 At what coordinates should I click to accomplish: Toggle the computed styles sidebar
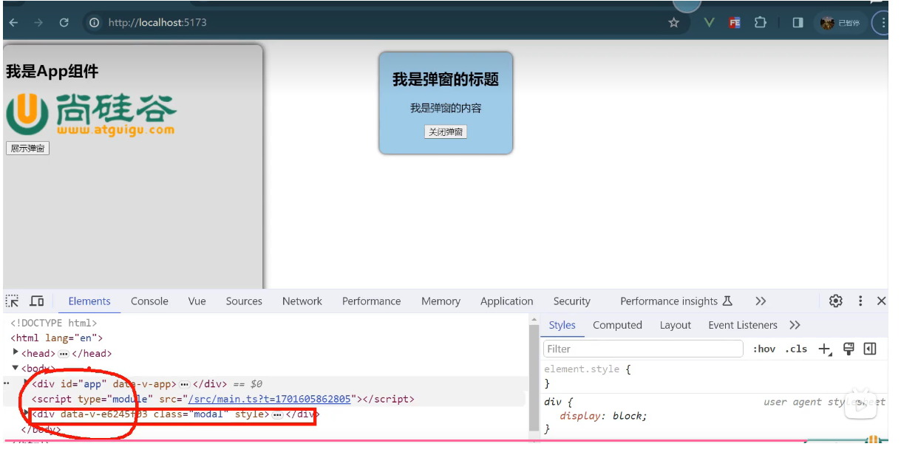(870, 349)
